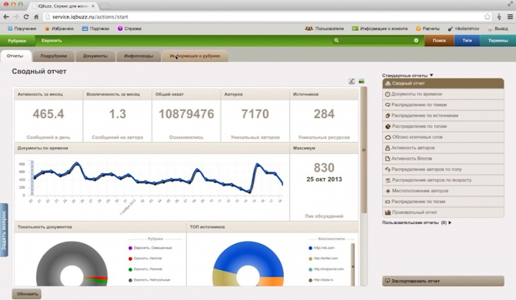This screenshot has height=300, width=516.
Task: Reload the page using the browser refresh icon
Action: [26, 17]
